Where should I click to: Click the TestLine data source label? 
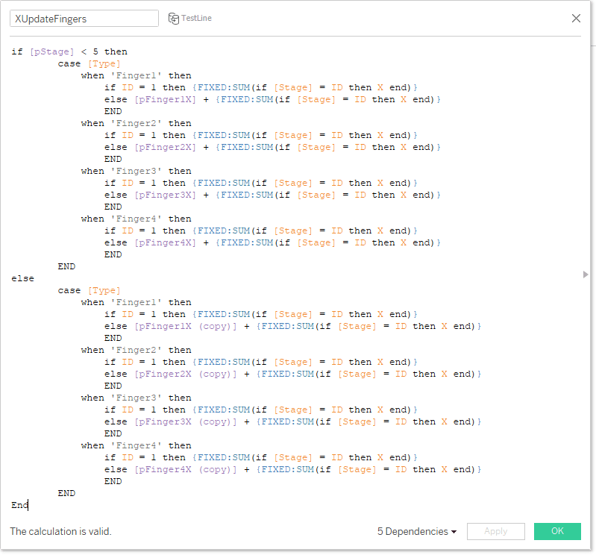tap(196, 18)
